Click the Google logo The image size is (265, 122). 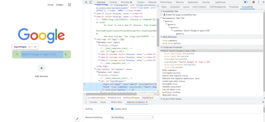(42, 36)
